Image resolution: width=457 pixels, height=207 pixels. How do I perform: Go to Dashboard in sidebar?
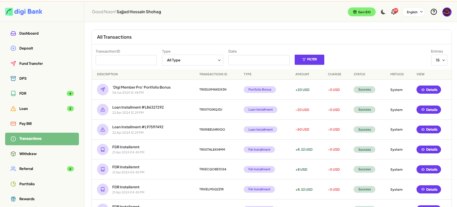pyautogui.click(x=29, y=34)
